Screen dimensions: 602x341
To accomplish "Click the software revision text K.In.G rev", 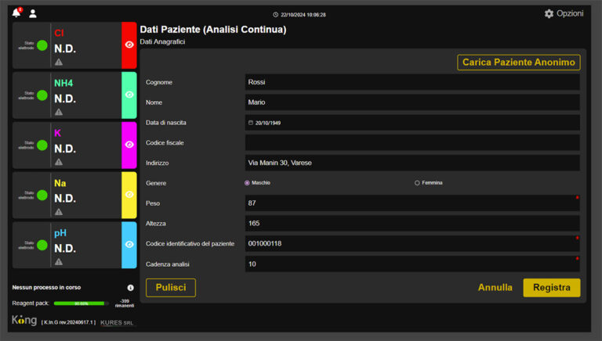I will 68,322.
